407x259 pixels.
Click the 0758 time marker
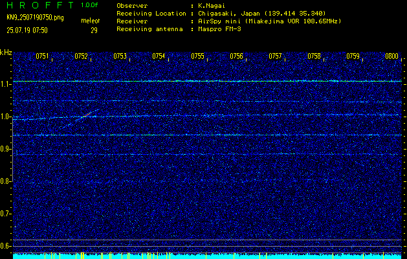pos(314,56)
